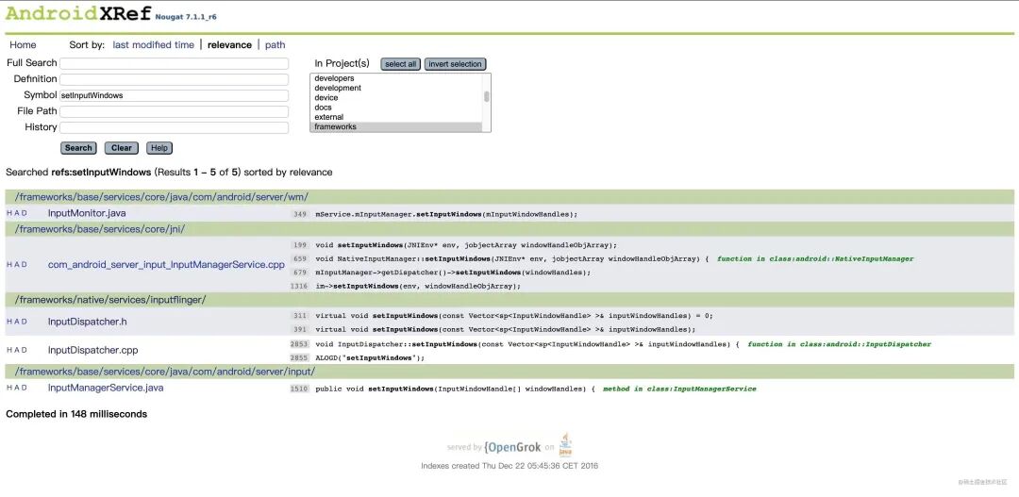This screenshot has height=497, width=1019.
Task: Click the select all projects button
Action: coord(400,64)
